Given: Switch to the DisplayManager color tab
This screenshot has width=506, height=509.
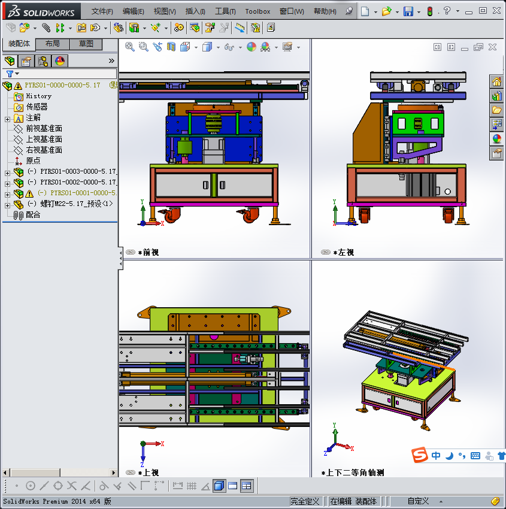Looking at the screenshot, I should (60, 61).
